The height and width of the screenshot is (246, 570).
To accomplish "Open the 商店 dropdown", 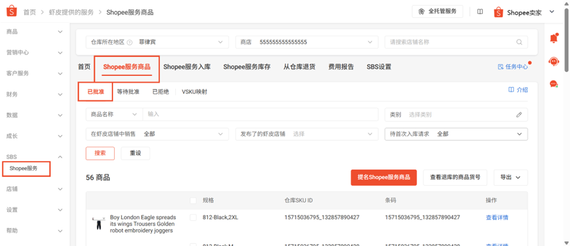I will tap(307, 42).
